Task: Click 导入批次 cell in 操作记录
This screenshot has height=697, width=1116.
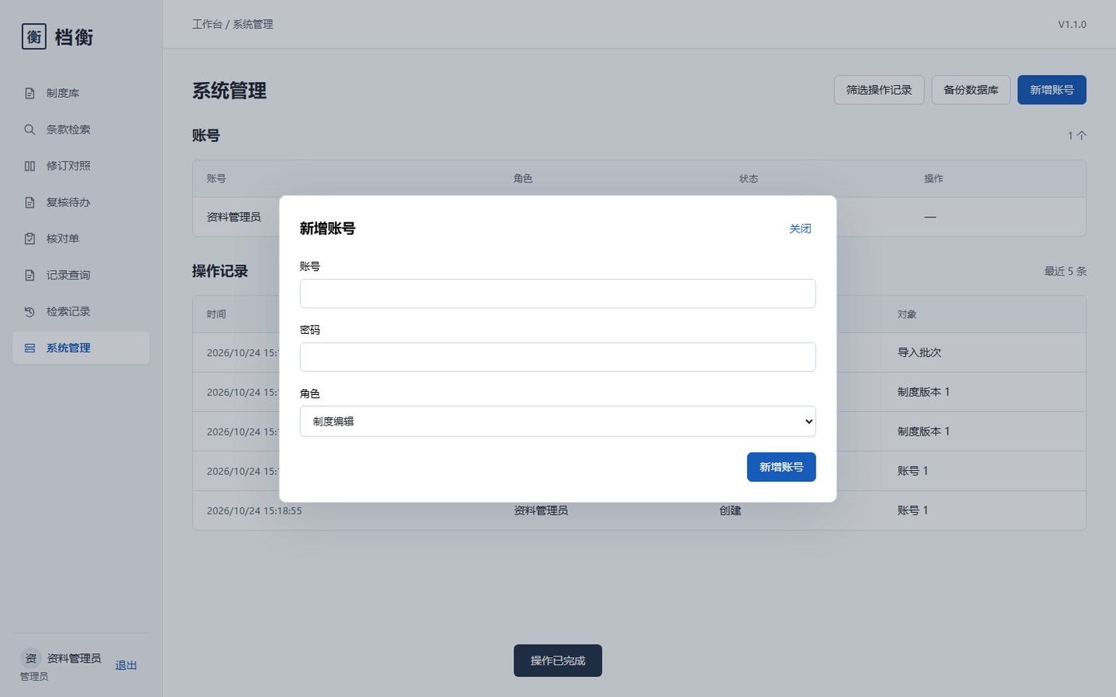Action: [x=919, y=352]
